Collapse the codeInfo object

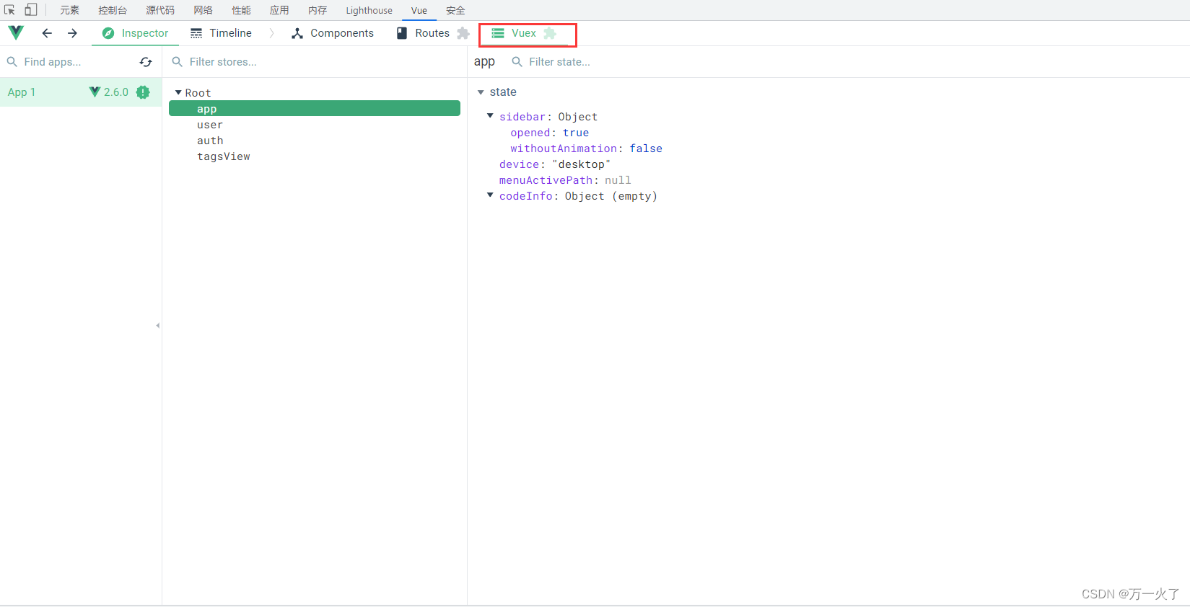tap(490, 195)
